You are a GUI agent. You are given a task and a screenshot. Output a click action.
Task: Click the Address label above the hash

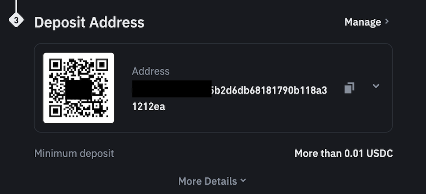pos(151,72)
